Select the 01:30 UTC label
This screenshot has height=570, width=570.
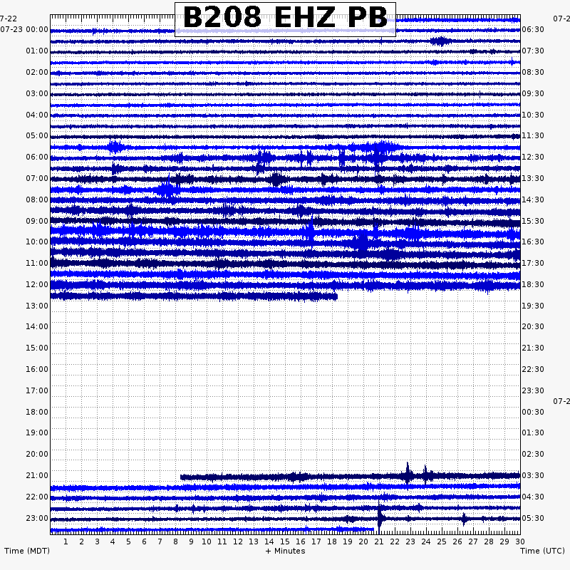coord(533,432)
